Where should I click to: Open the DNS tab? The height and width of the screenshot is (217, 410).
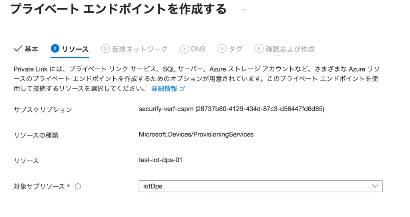pyautogui.click(x=198, y=49)
